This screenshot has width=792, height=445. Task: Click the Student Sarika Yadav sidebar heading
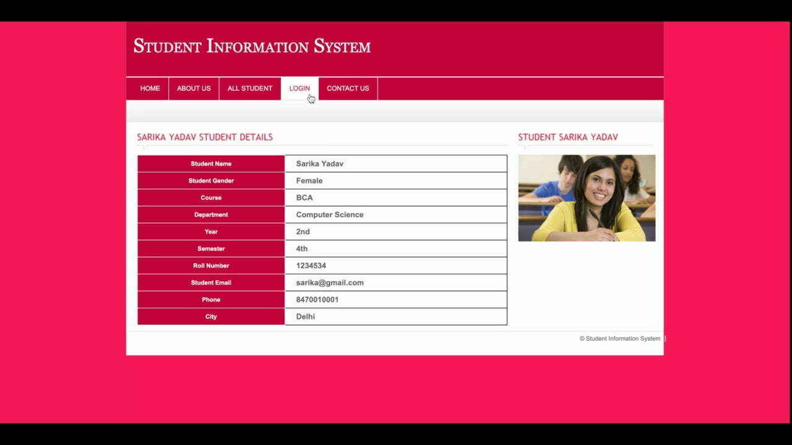point(568,137)
